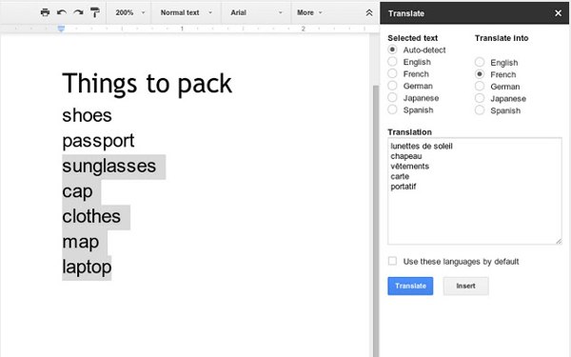The height and width of the screenshot is (357, 571).
Task: Click 'lunettes de soleil' in translation
Action: tap(422, 146)
